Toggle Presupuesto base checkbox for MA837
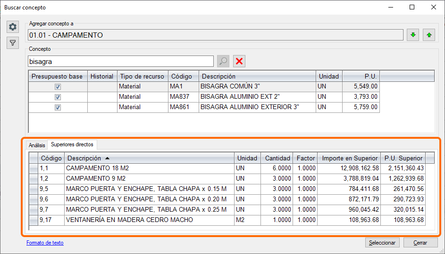The image size is (445, 254). pos(58,97)
